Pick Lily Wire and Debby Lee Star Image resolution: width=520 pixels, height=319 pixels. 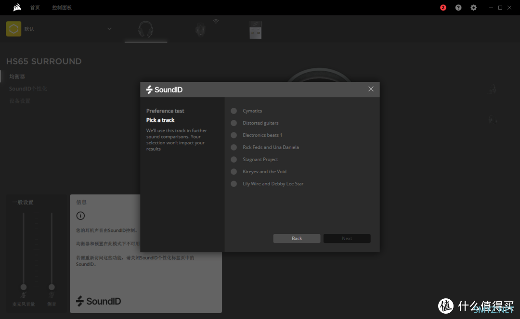(234, 184)
